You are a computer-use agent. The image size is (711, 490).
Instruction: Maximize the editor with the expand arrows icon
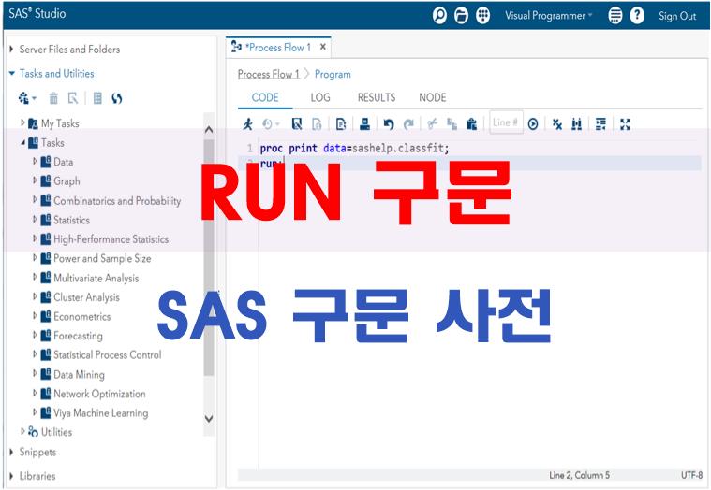(626, 123)
